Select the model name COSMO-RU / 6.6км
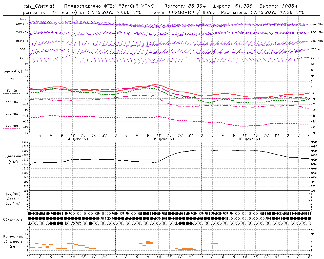Image resolution: width=324 pixels, height=259 pixels. point(192,12)
